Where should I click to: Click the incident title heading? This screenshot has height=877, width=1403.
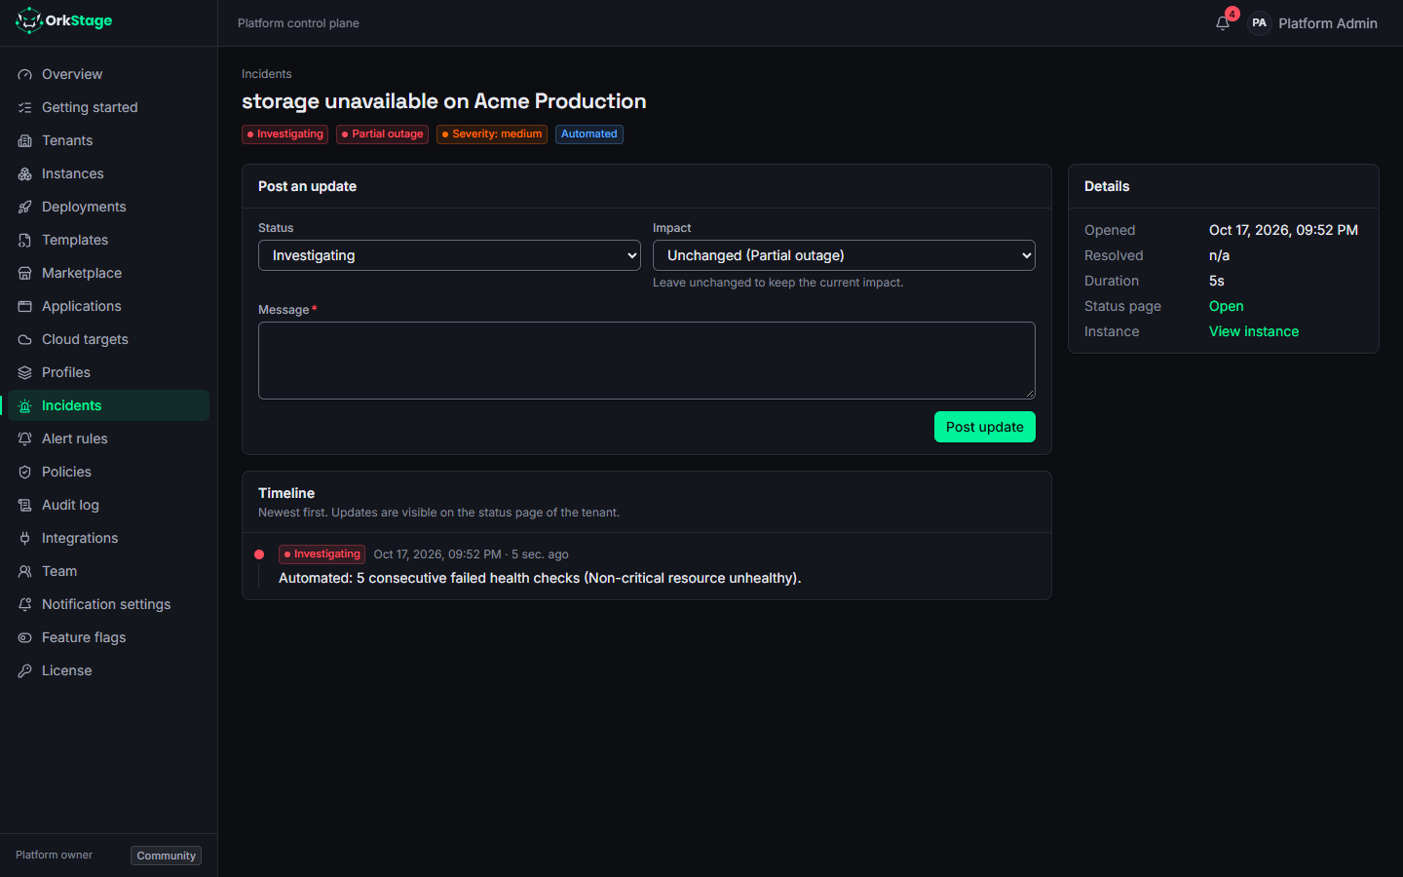click(x=444, y=101)
